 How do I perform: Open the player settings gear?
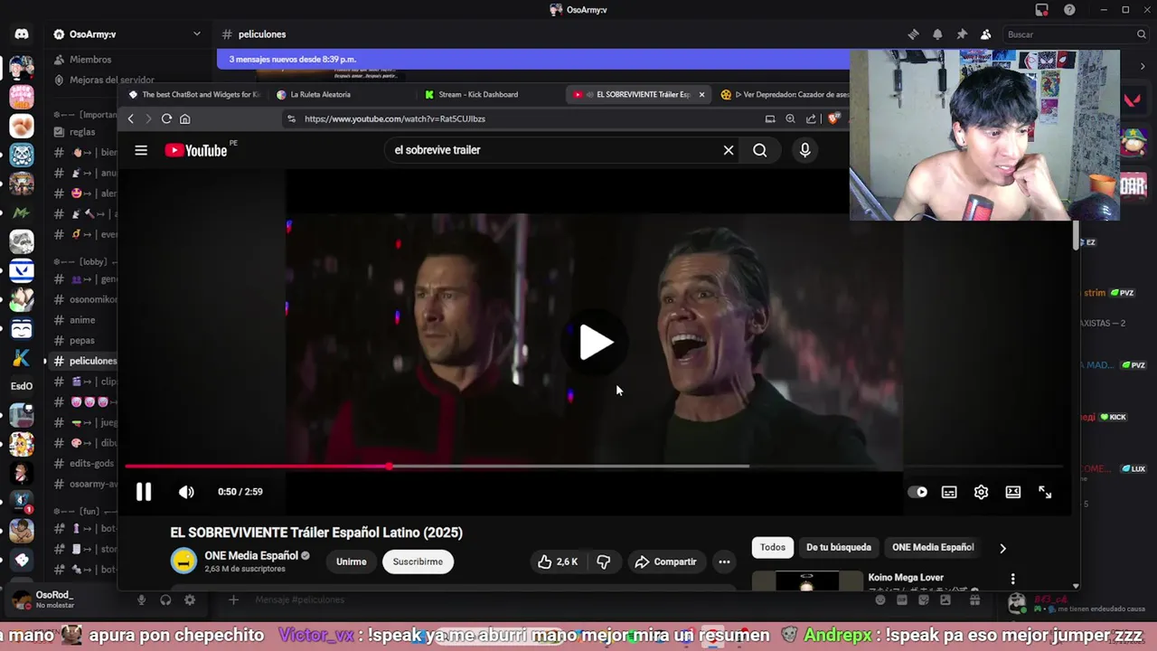(x=981, y=492)
